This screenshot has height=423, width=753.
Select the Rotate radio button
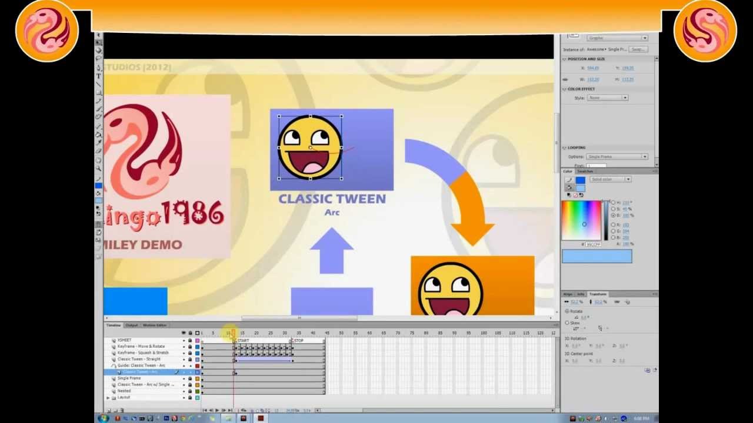tap(567, 311)
